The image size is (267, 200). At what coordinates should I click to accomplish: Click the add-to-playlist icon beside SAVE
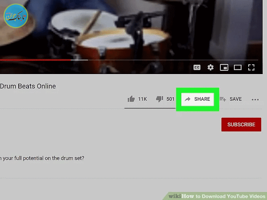click(x=222, y=99)
